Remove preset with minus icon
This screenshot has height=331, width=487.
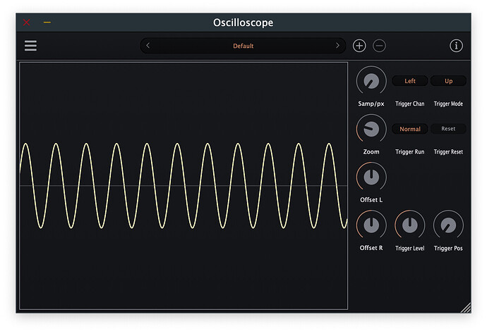(x=379, y=46)
